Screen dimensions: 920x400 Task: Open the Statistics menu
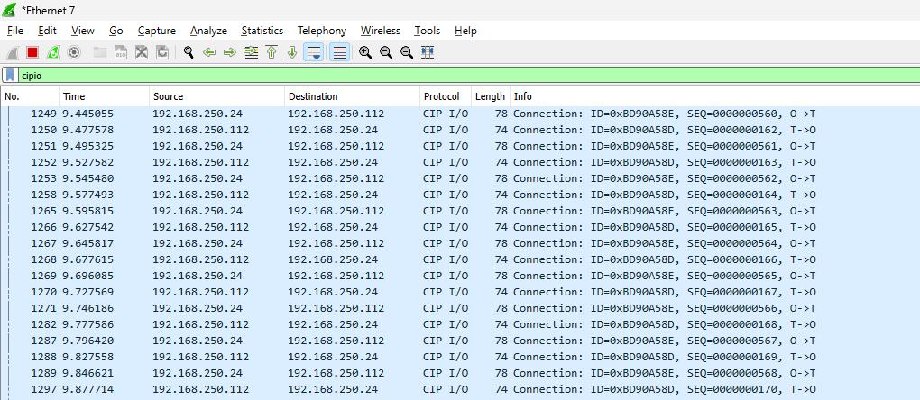point(262,31)
